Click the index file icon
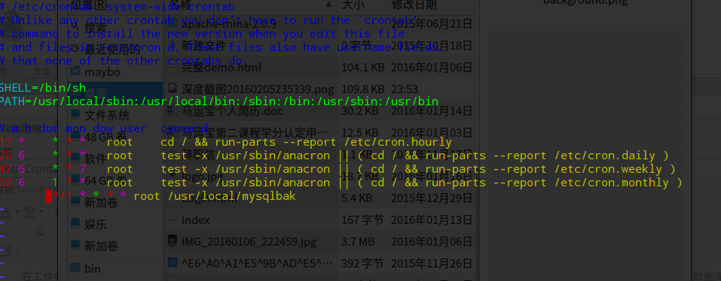The height and width of the screenshot is (281, 721). (173, 219)
